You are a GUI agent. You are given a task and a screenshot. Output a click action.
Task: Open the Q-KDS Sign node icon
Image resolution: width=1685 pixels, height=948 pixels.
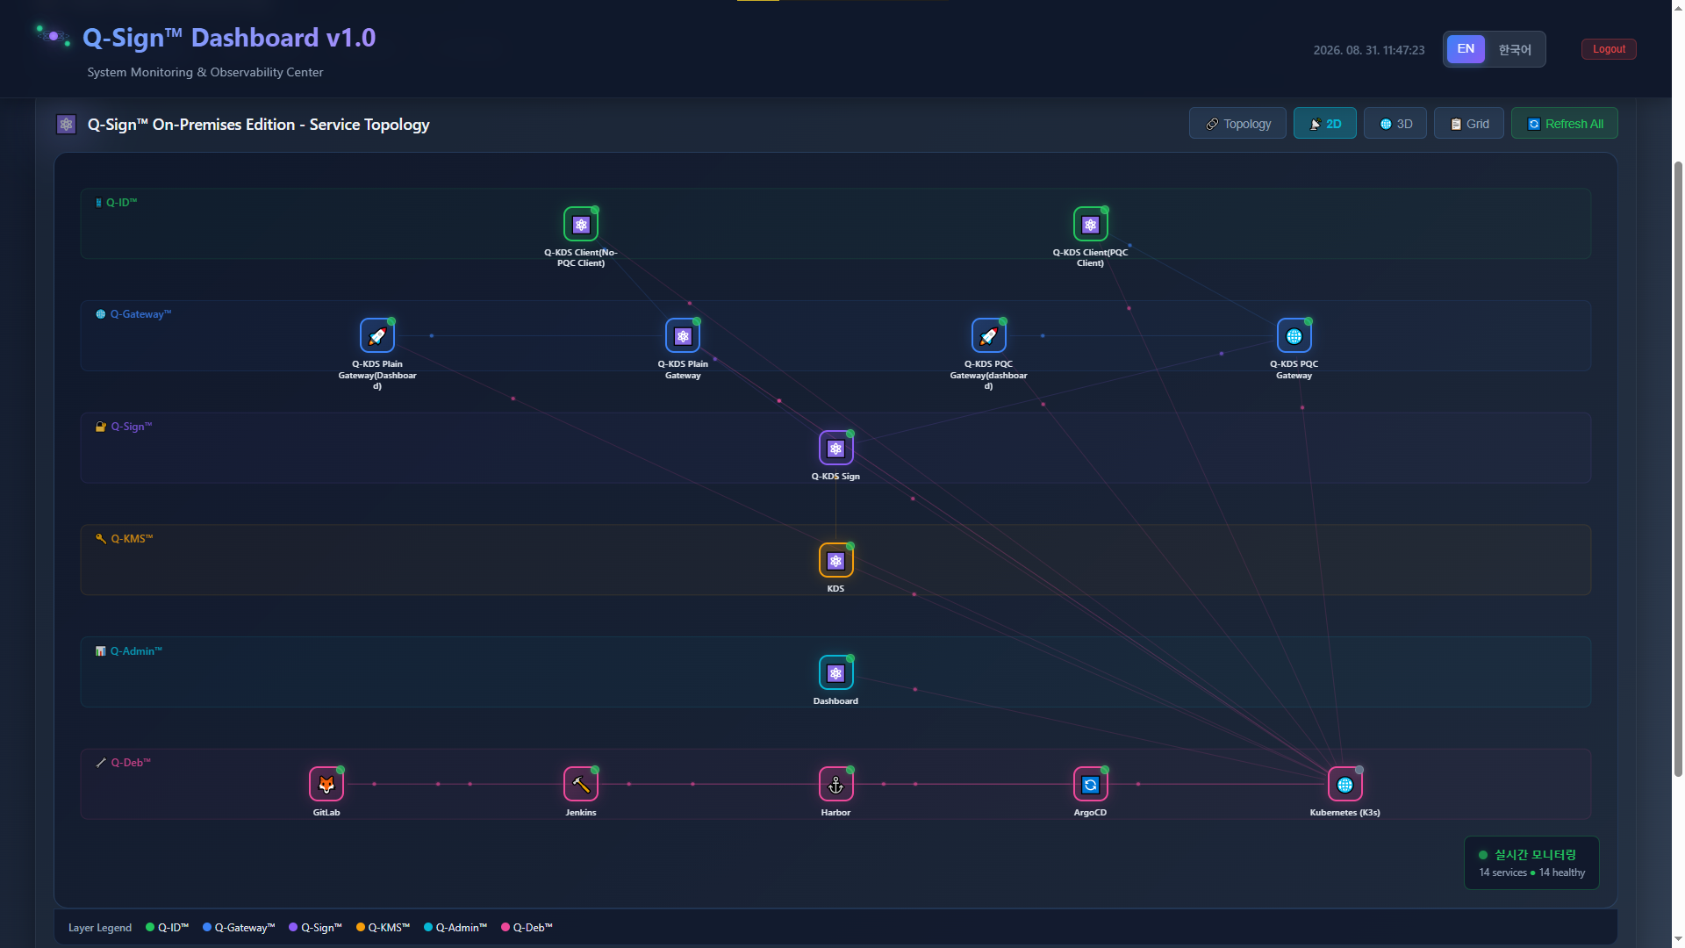tap(835, 449)
